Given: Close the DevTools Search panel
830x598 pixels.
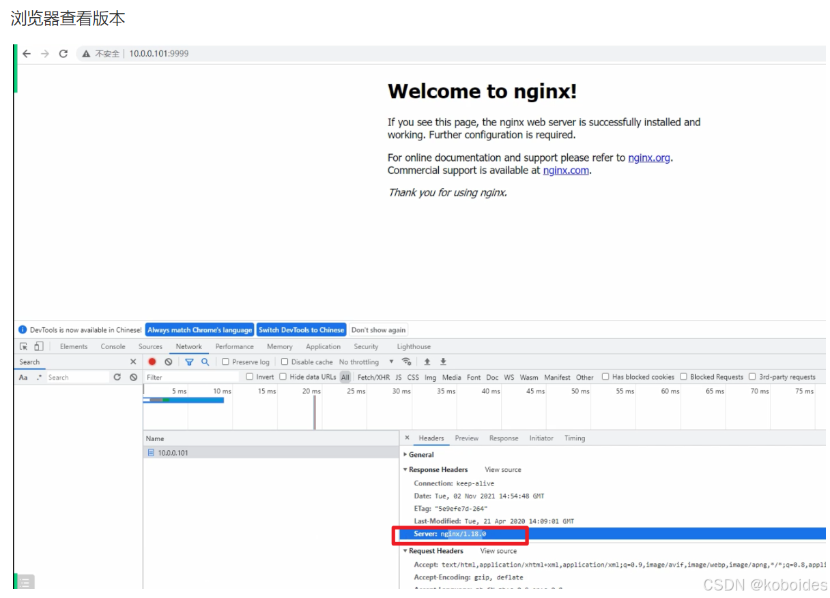Looking at the screenshot, I should point(133,362).
